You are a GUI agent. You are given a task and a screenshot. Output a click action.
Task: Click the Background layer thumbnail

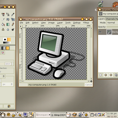point(109,32)
